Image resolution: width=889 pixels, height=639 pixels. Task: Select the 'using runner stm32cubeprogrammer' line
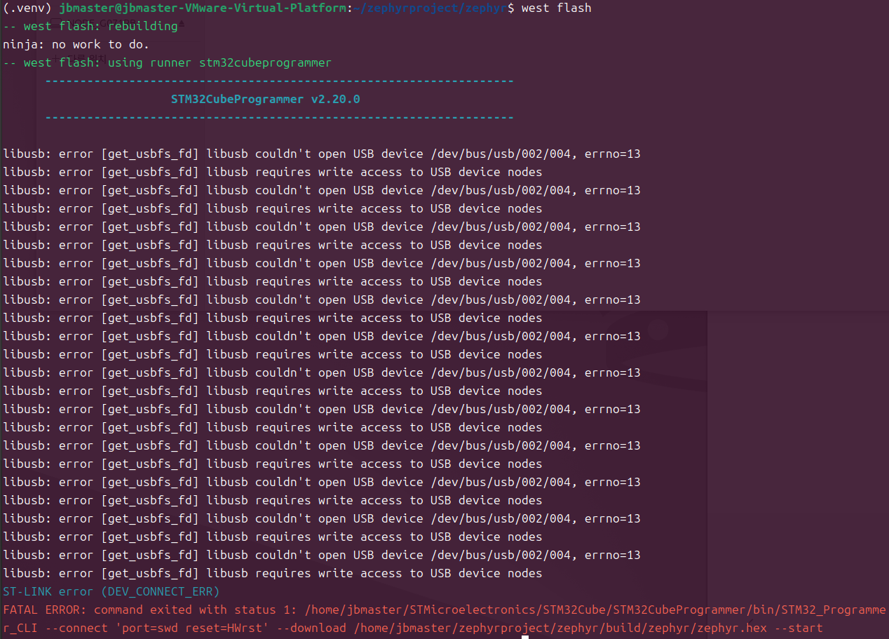168,63
